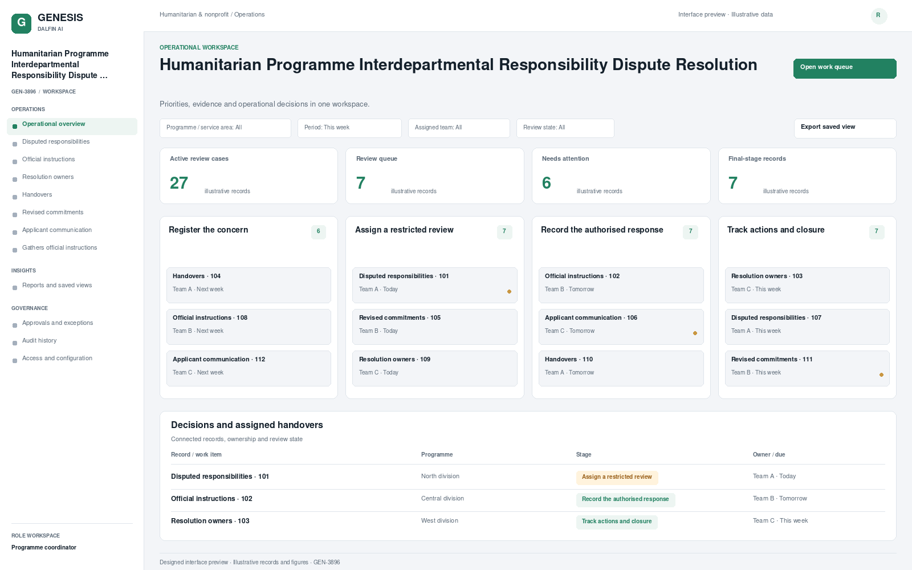Click Assign a restricted review stage tag
Screen dimensions: 912x570
617,478
